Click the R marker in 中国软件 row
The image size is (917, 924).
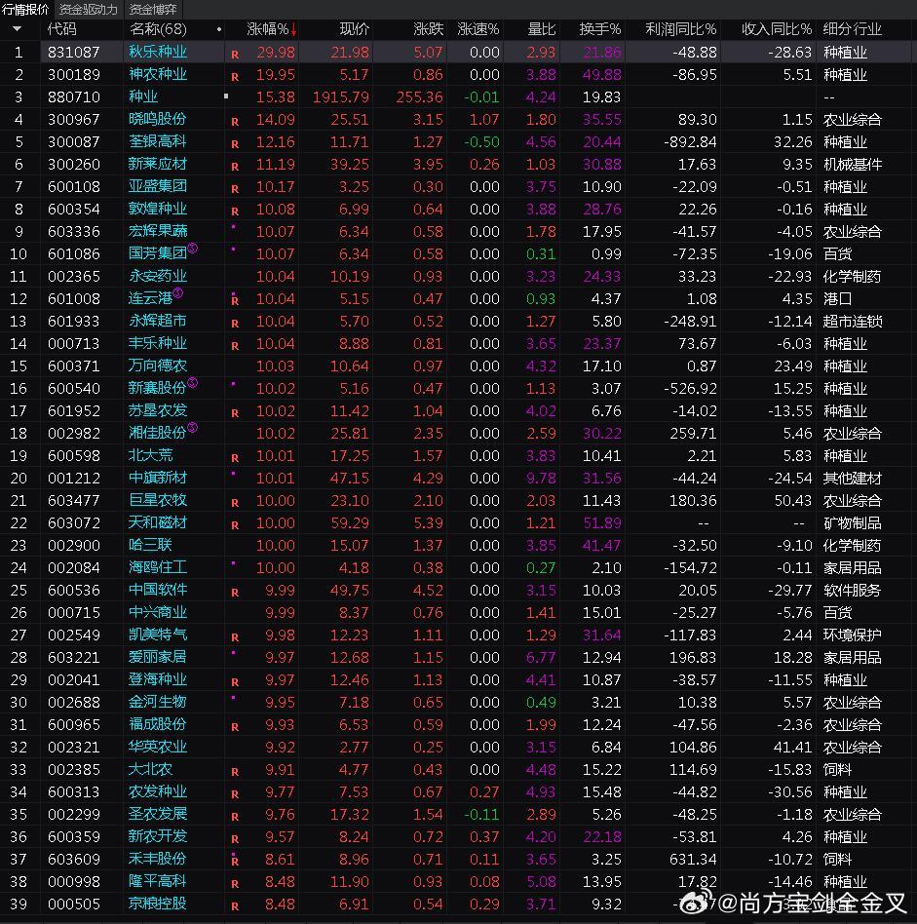(x=235, y=593)
